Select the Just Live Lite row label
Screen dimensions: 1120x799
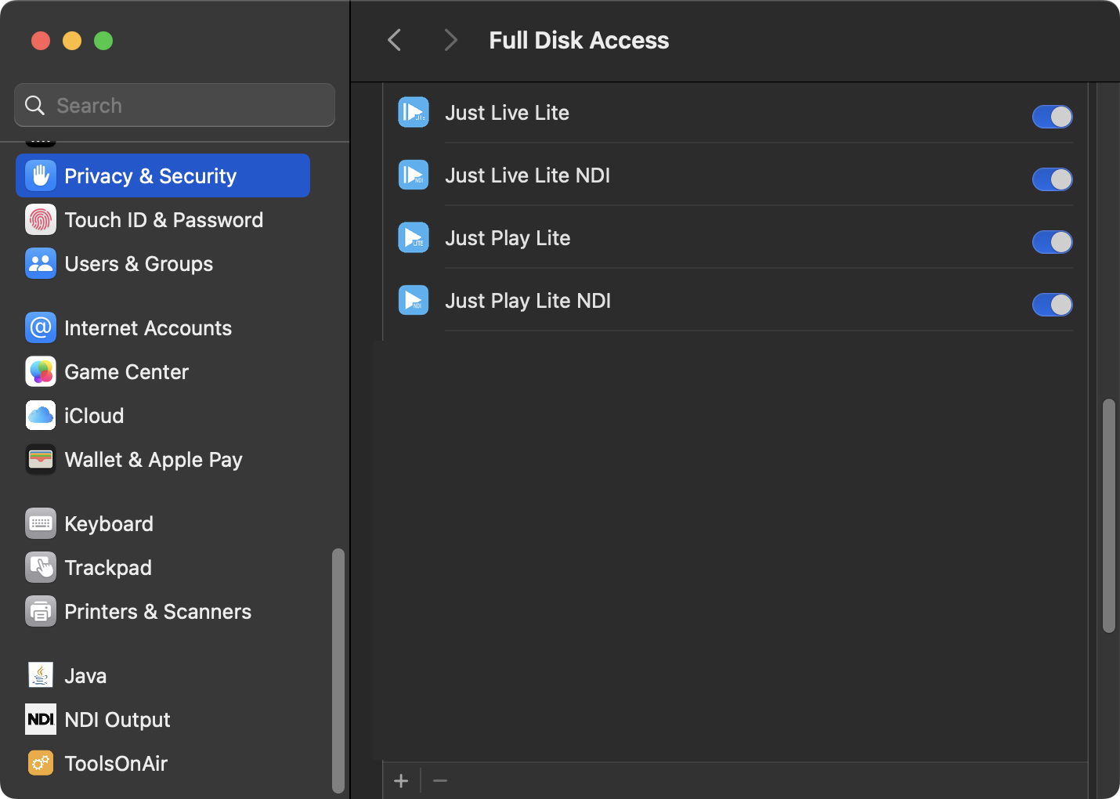[x=507, y=113]
